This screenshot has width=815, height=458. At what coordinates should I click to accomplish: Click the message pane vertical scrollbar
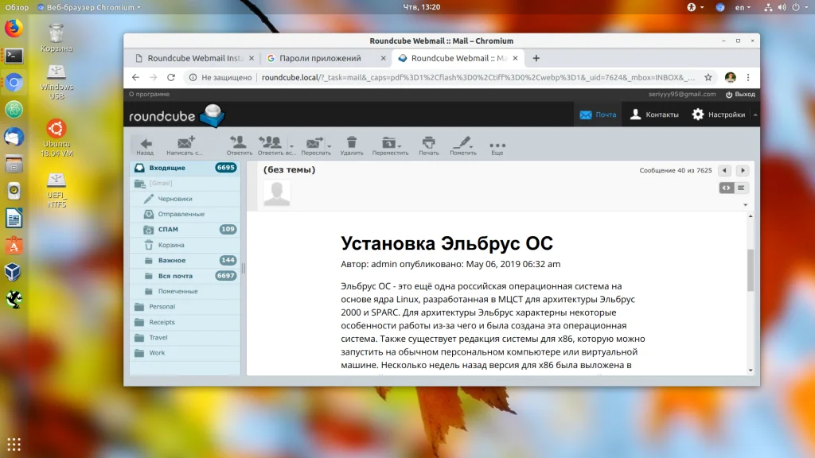tap(751, 270)
